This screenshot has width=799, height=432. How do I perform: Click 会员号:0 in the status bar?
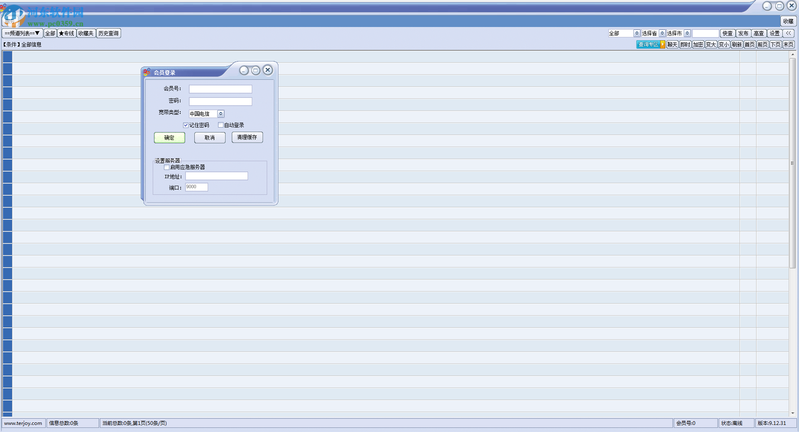click(x=686, y=423)
